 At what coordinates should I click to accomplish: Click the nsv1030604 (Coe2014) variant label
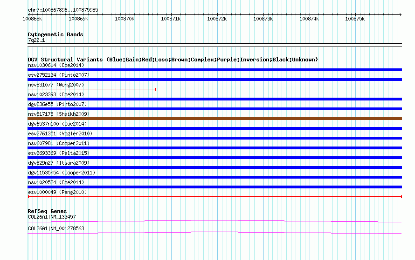coord(56,65)
